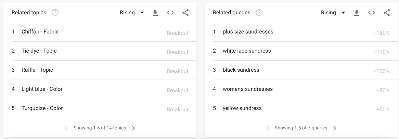Open embed code for Related queries
This screenshot has height=139, width=399.
[372, 13]
